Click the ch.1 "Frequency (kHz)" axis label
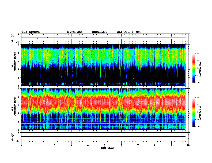The height and width of the screenshot is (163, 212). pos(15,62)
